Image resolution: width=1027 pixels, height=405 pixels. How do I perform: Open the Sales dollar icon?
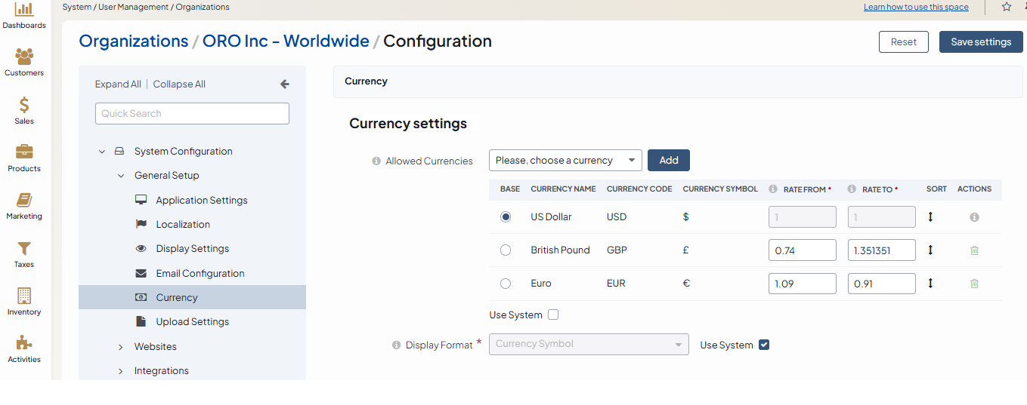click(x=24, y=105)
